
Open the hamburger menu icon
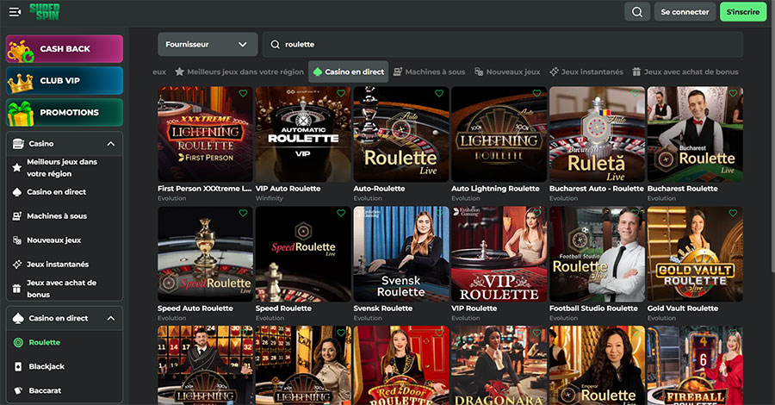tap(15, 11)
